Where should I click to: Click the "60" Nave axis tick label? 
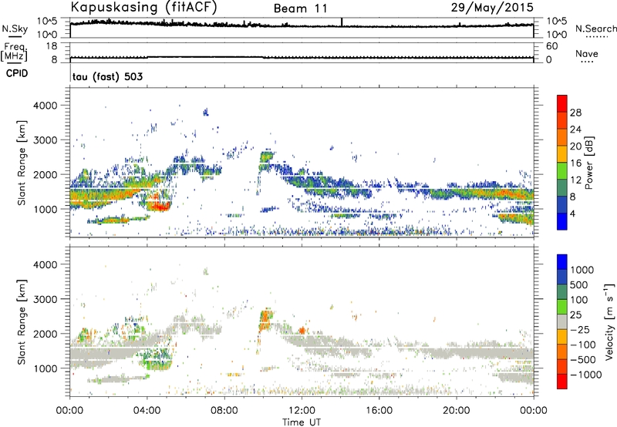coord(551,46)
